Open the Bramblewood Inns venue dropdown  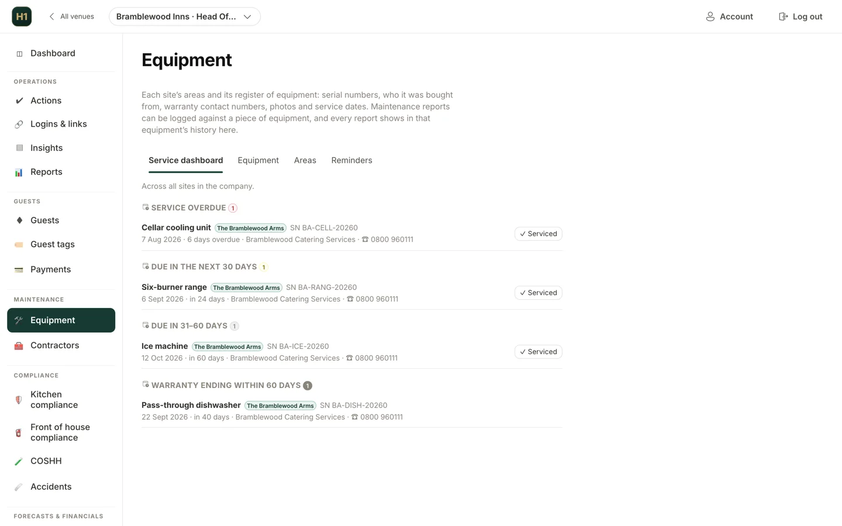click(185, 16)
